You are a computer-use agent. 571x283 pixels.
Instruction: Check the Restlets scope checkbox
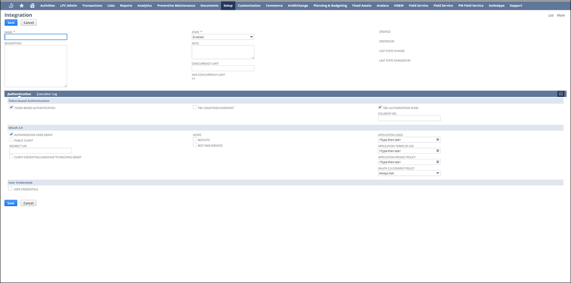tap(195, 139)
